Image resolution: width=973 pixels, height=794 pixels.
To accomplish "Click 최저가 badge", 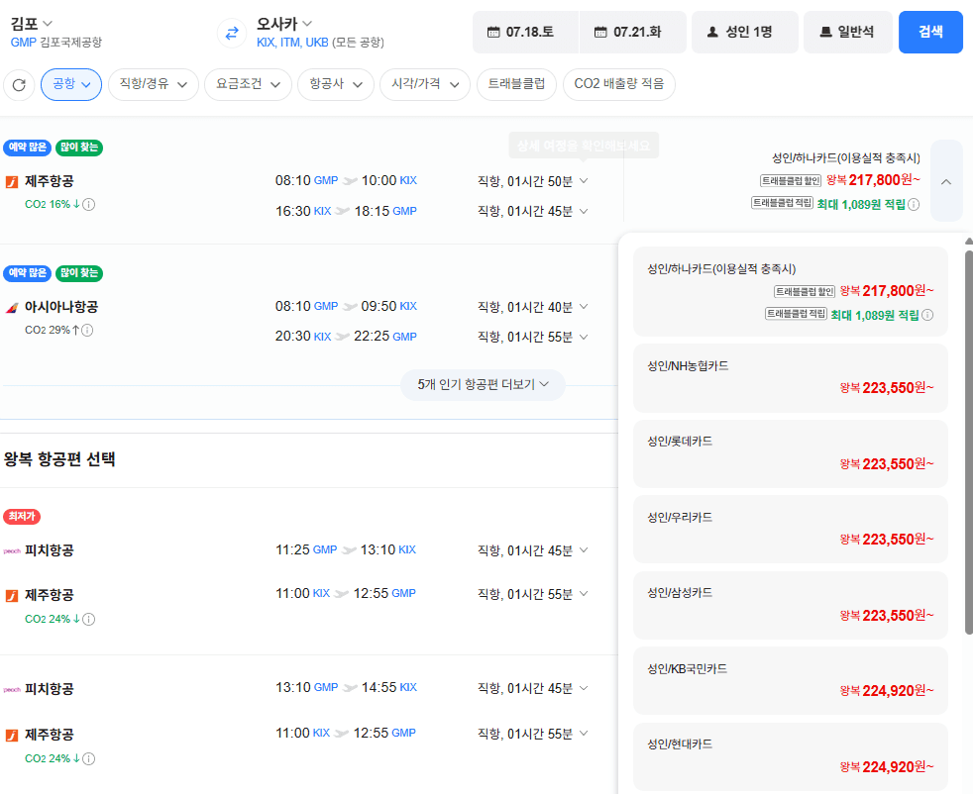I will click(x=22, y=517).
